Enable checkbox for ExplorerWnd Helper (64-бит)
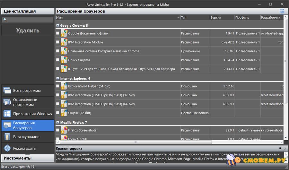This screenshot has height=170, width=289. (58, 86)
